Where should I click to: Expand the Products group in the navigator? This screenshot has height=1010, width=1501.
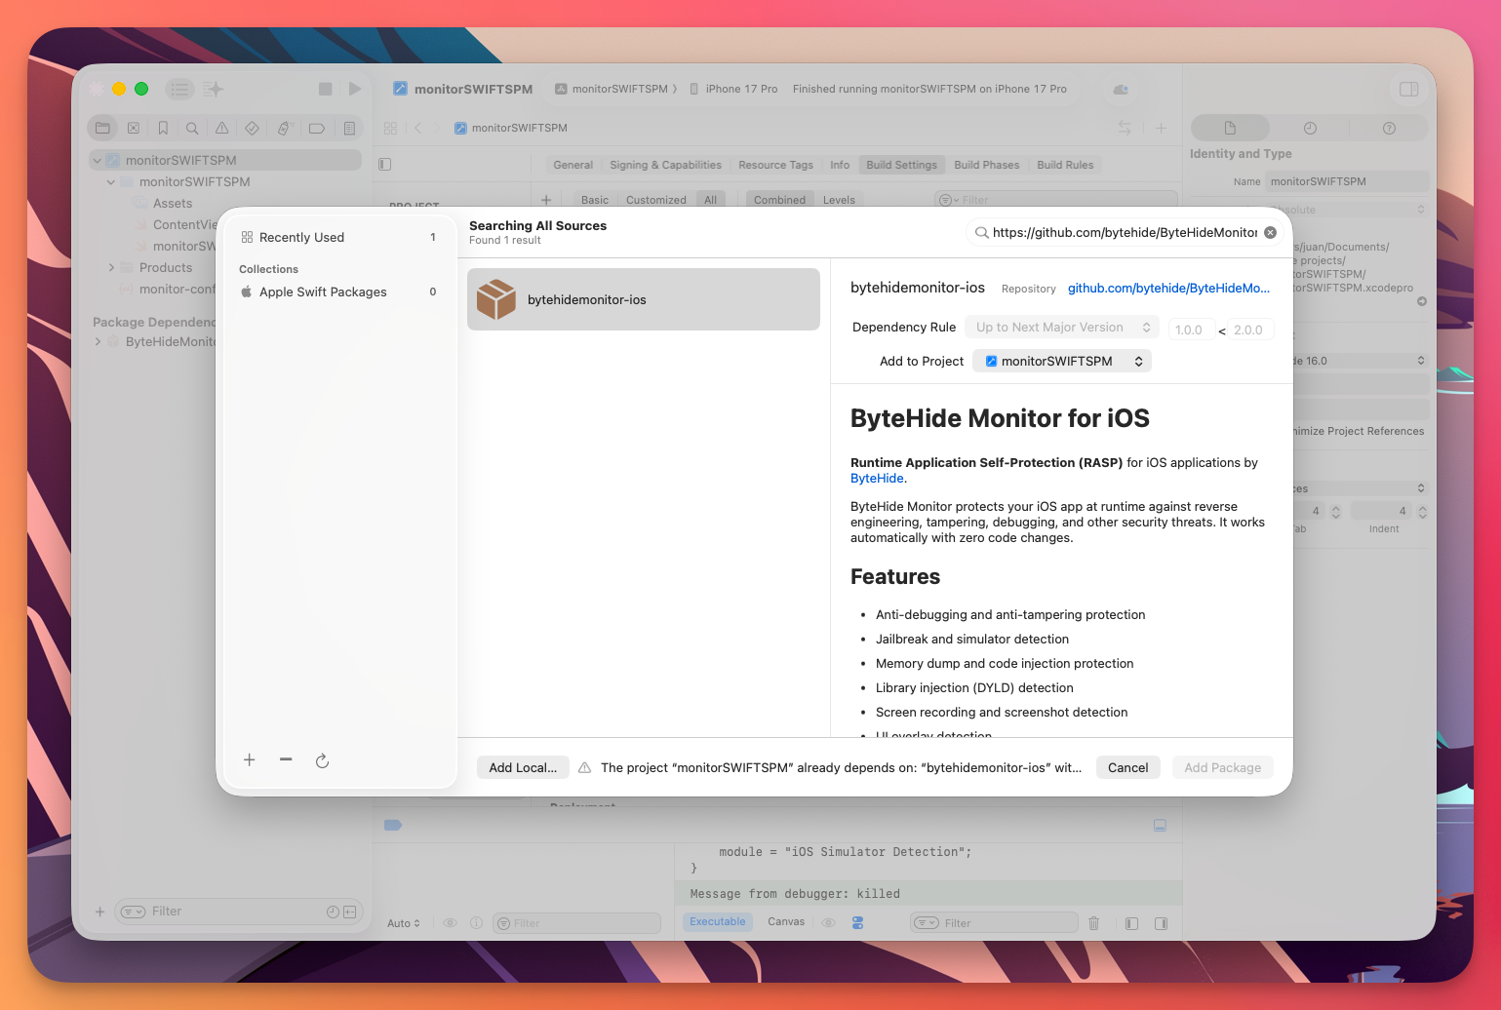tap(110, 267)
